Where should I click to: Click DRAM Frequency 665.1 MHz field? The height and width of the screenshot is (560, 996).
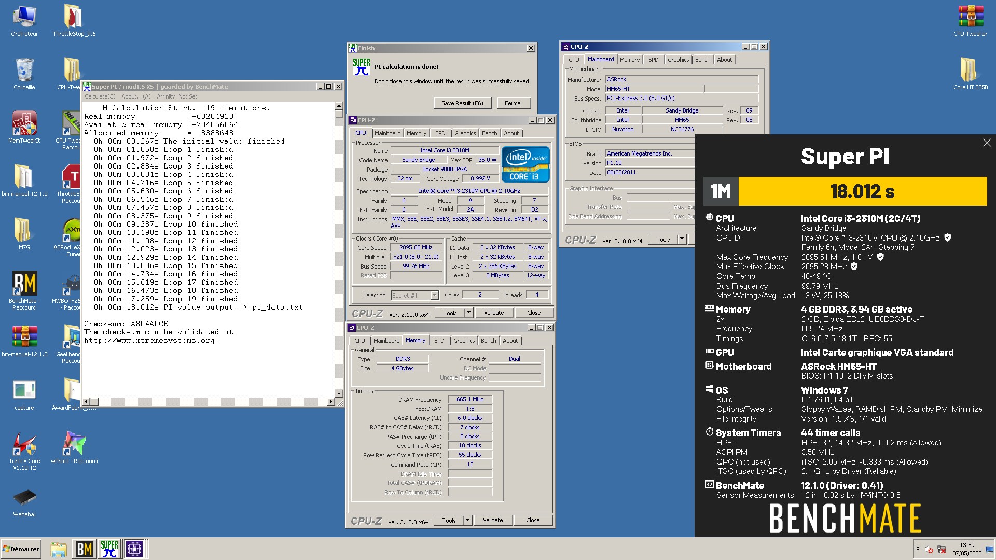pyautogui.click(x=470, y=399)
